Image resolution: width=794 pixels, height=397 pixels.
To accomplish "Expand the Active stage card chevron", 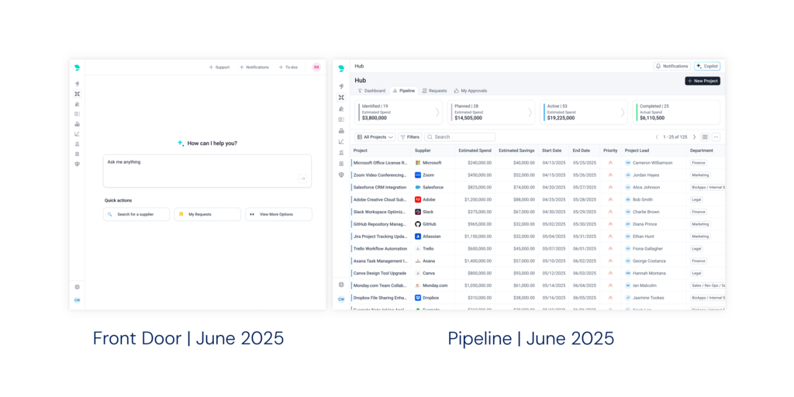I will click(622, 112).
